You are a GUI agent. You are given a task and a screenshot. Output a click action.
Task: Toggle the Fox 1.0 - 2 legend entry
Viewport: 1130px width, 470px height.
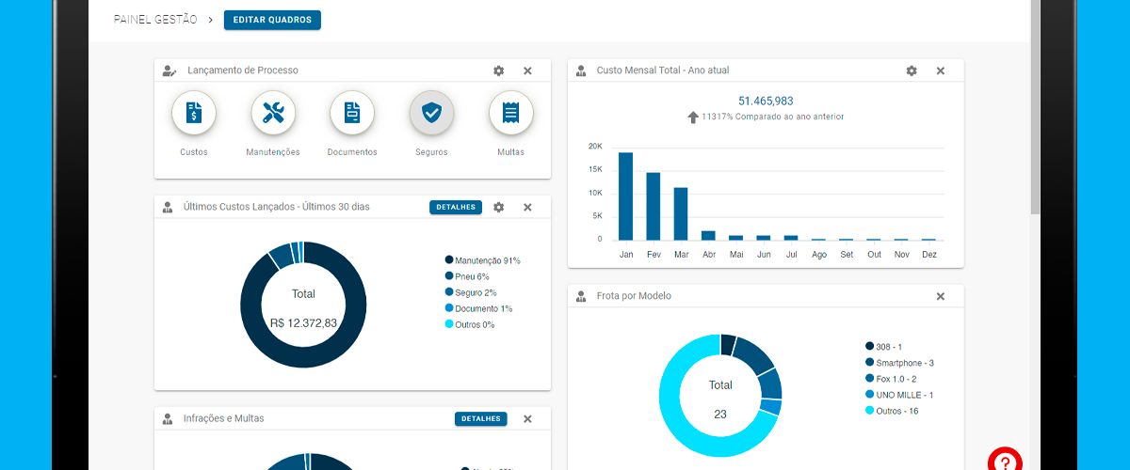click(891, 379)
